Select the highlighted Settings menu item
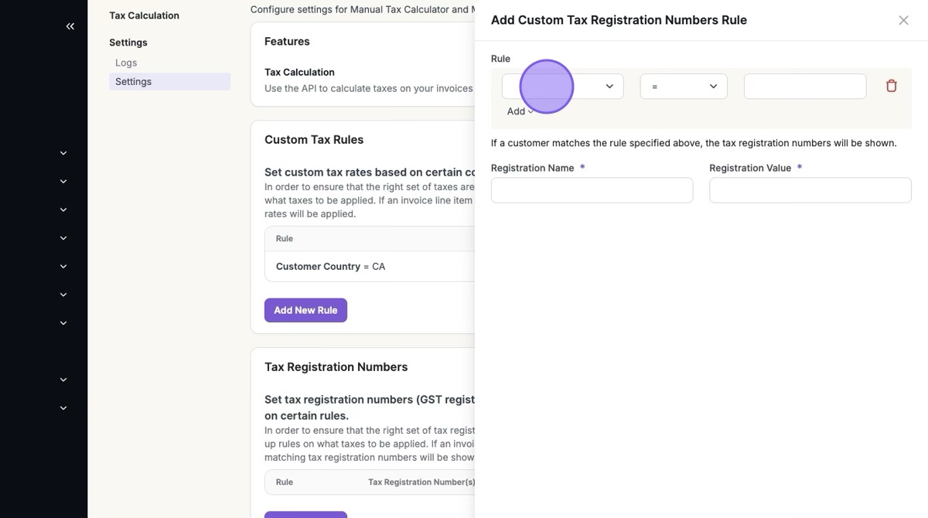The width and height of the screenshot is (928, 518). pyautogui.click(x=169, y=81)
